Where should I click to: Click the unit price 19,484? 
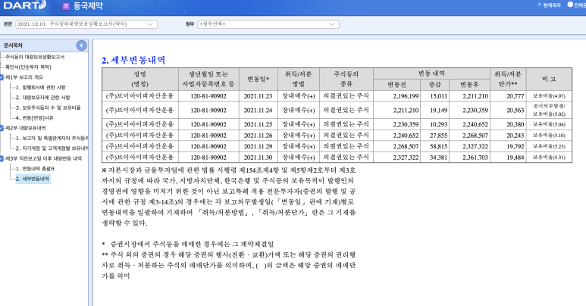515,158
